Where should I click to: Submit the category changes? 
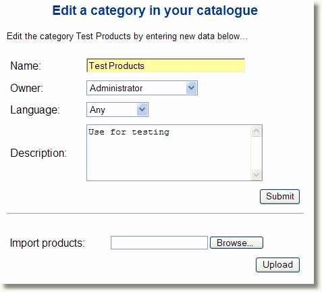[x=279, y=197]
